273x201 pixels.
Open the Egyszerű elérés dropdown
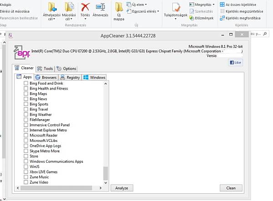pos(142,11)
